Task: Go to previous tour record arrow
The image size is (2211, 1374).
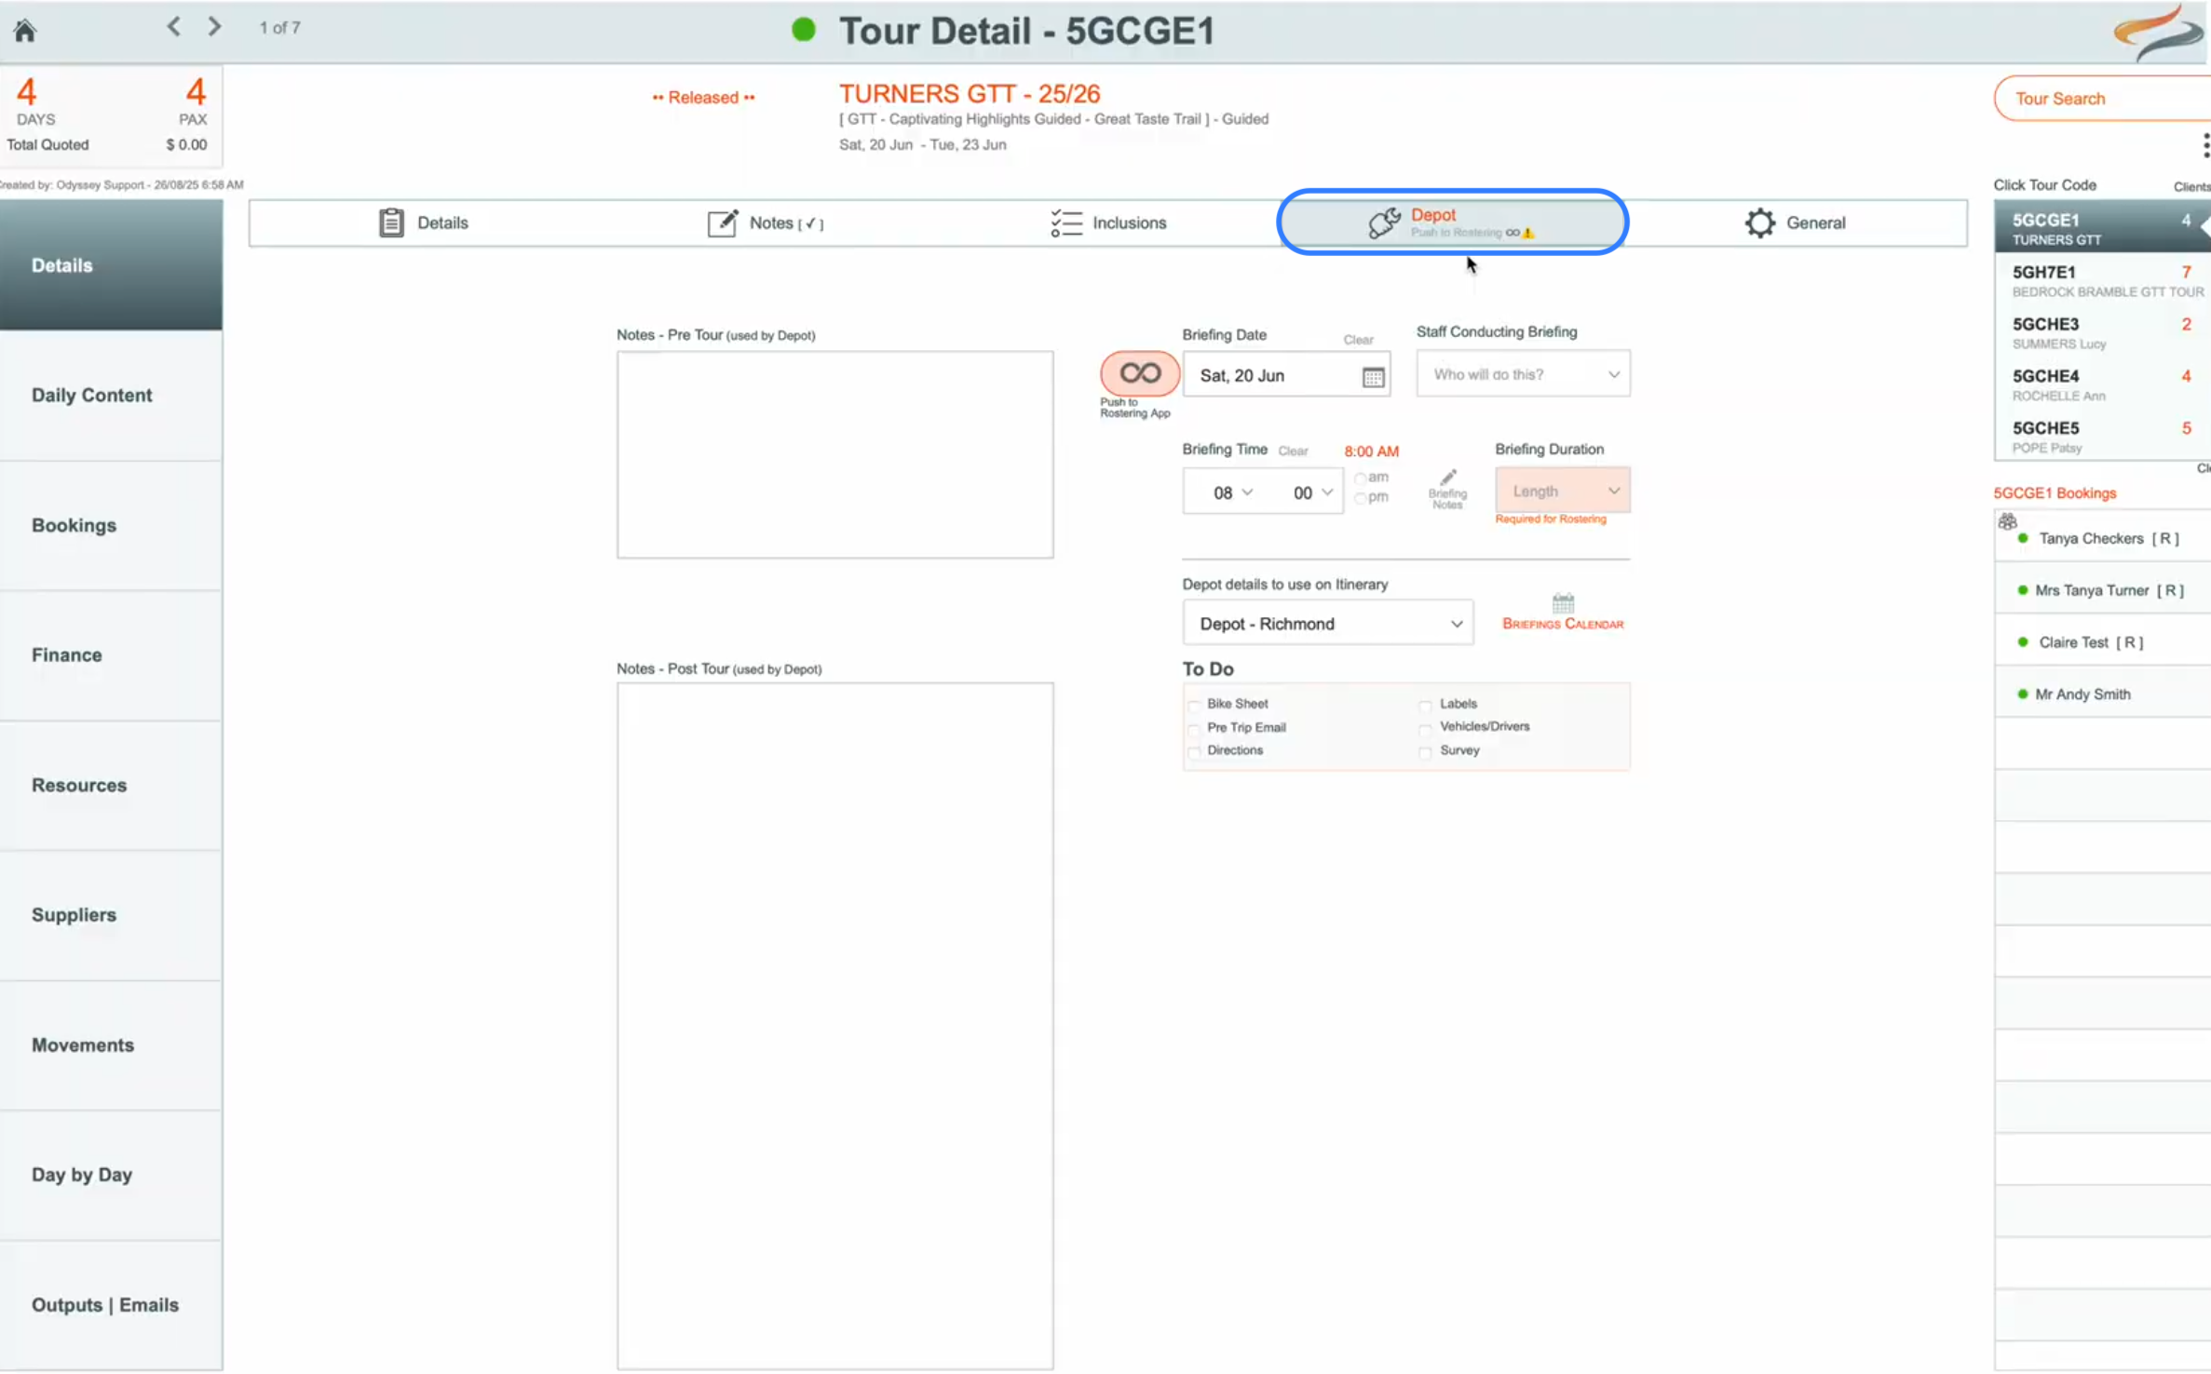Action: (x=174, y=27)
